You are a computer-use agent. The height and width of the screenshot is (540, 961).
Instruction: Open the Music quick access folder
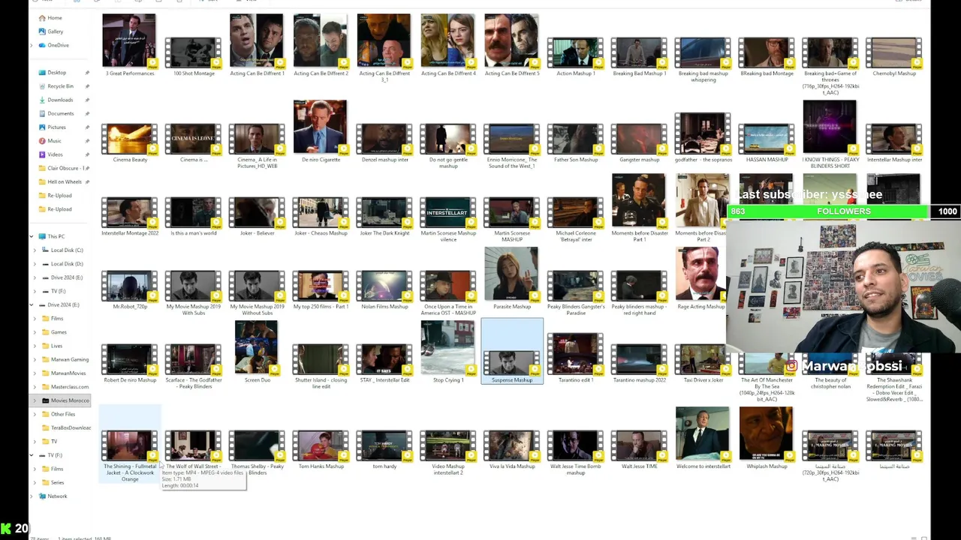coord(54,141)
